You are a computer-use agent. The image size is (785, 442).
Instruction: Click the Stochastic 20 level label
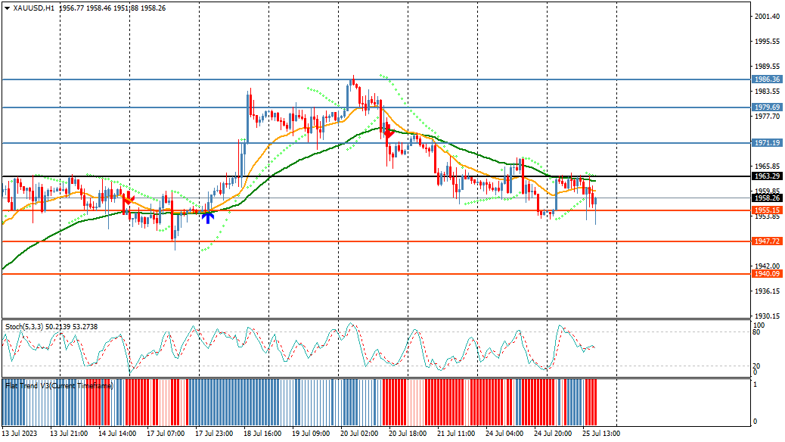(756, 366)
